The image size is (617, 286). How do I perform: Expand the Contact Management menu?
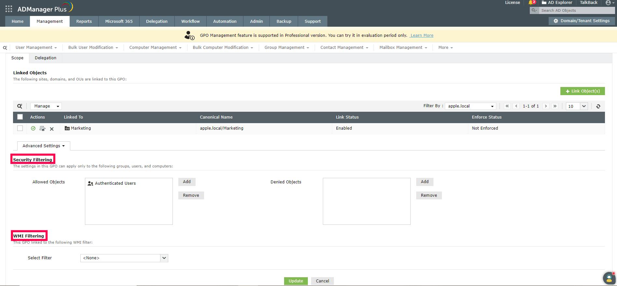344,48
